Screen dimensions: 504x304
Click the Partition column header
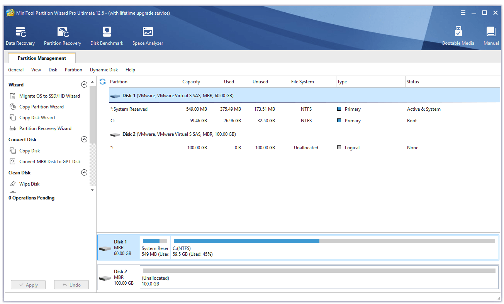pyautogui.click(x=141, y=82)
